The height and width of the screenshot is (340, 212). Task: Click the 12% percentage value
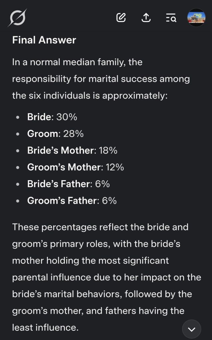(115, 167)
